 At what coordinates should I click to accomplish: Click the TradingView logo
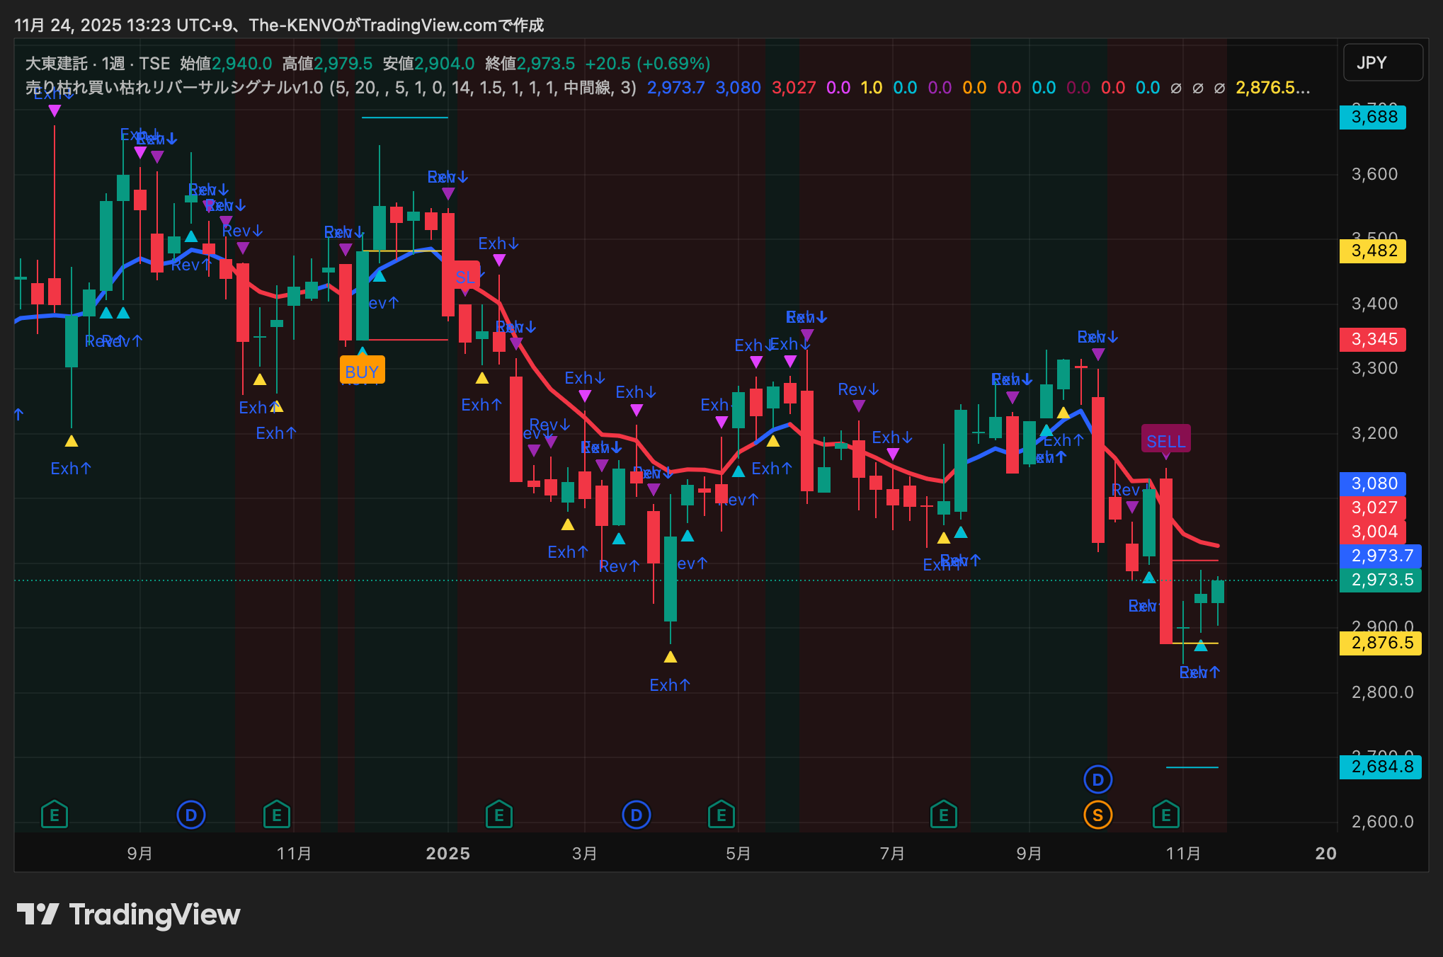(x=128, y=915)
